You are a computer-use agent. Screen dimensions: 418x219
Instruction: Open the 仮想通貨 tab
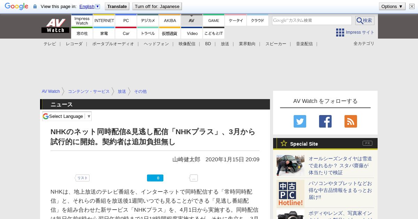click(x=170, y=33)
